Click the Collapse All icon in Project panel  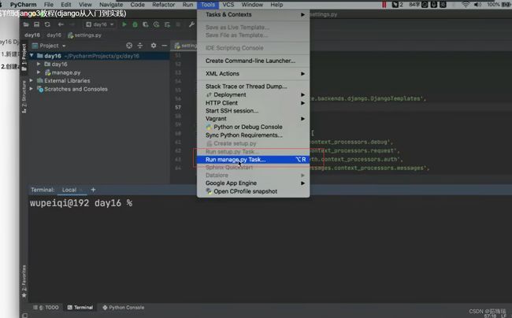[x=140, y=46]
